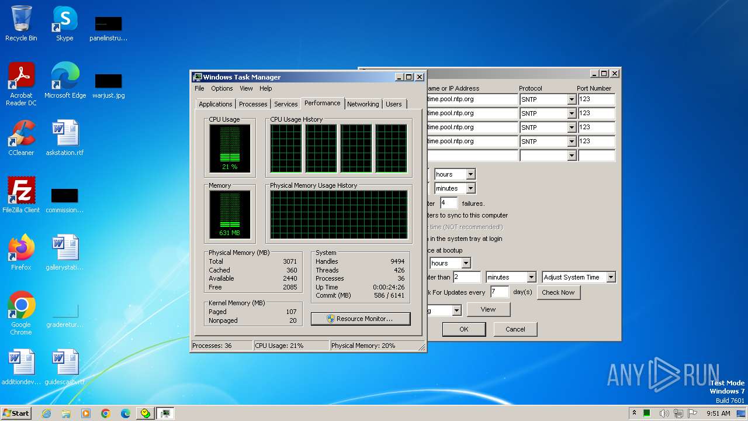748x421 pixels.
Task: Launch Skype from the desktop
Action: (x=64, y=23)
